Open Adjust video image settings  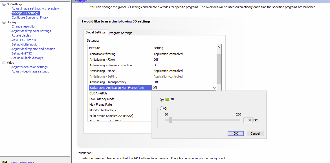click(30, 72)
